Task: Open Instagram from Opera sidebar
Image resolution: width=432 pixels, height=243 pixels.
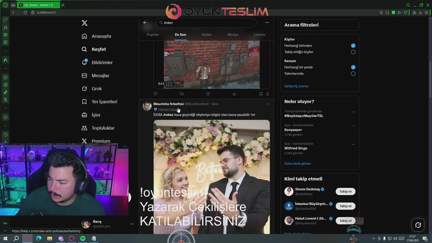Action: pos(5,85)
